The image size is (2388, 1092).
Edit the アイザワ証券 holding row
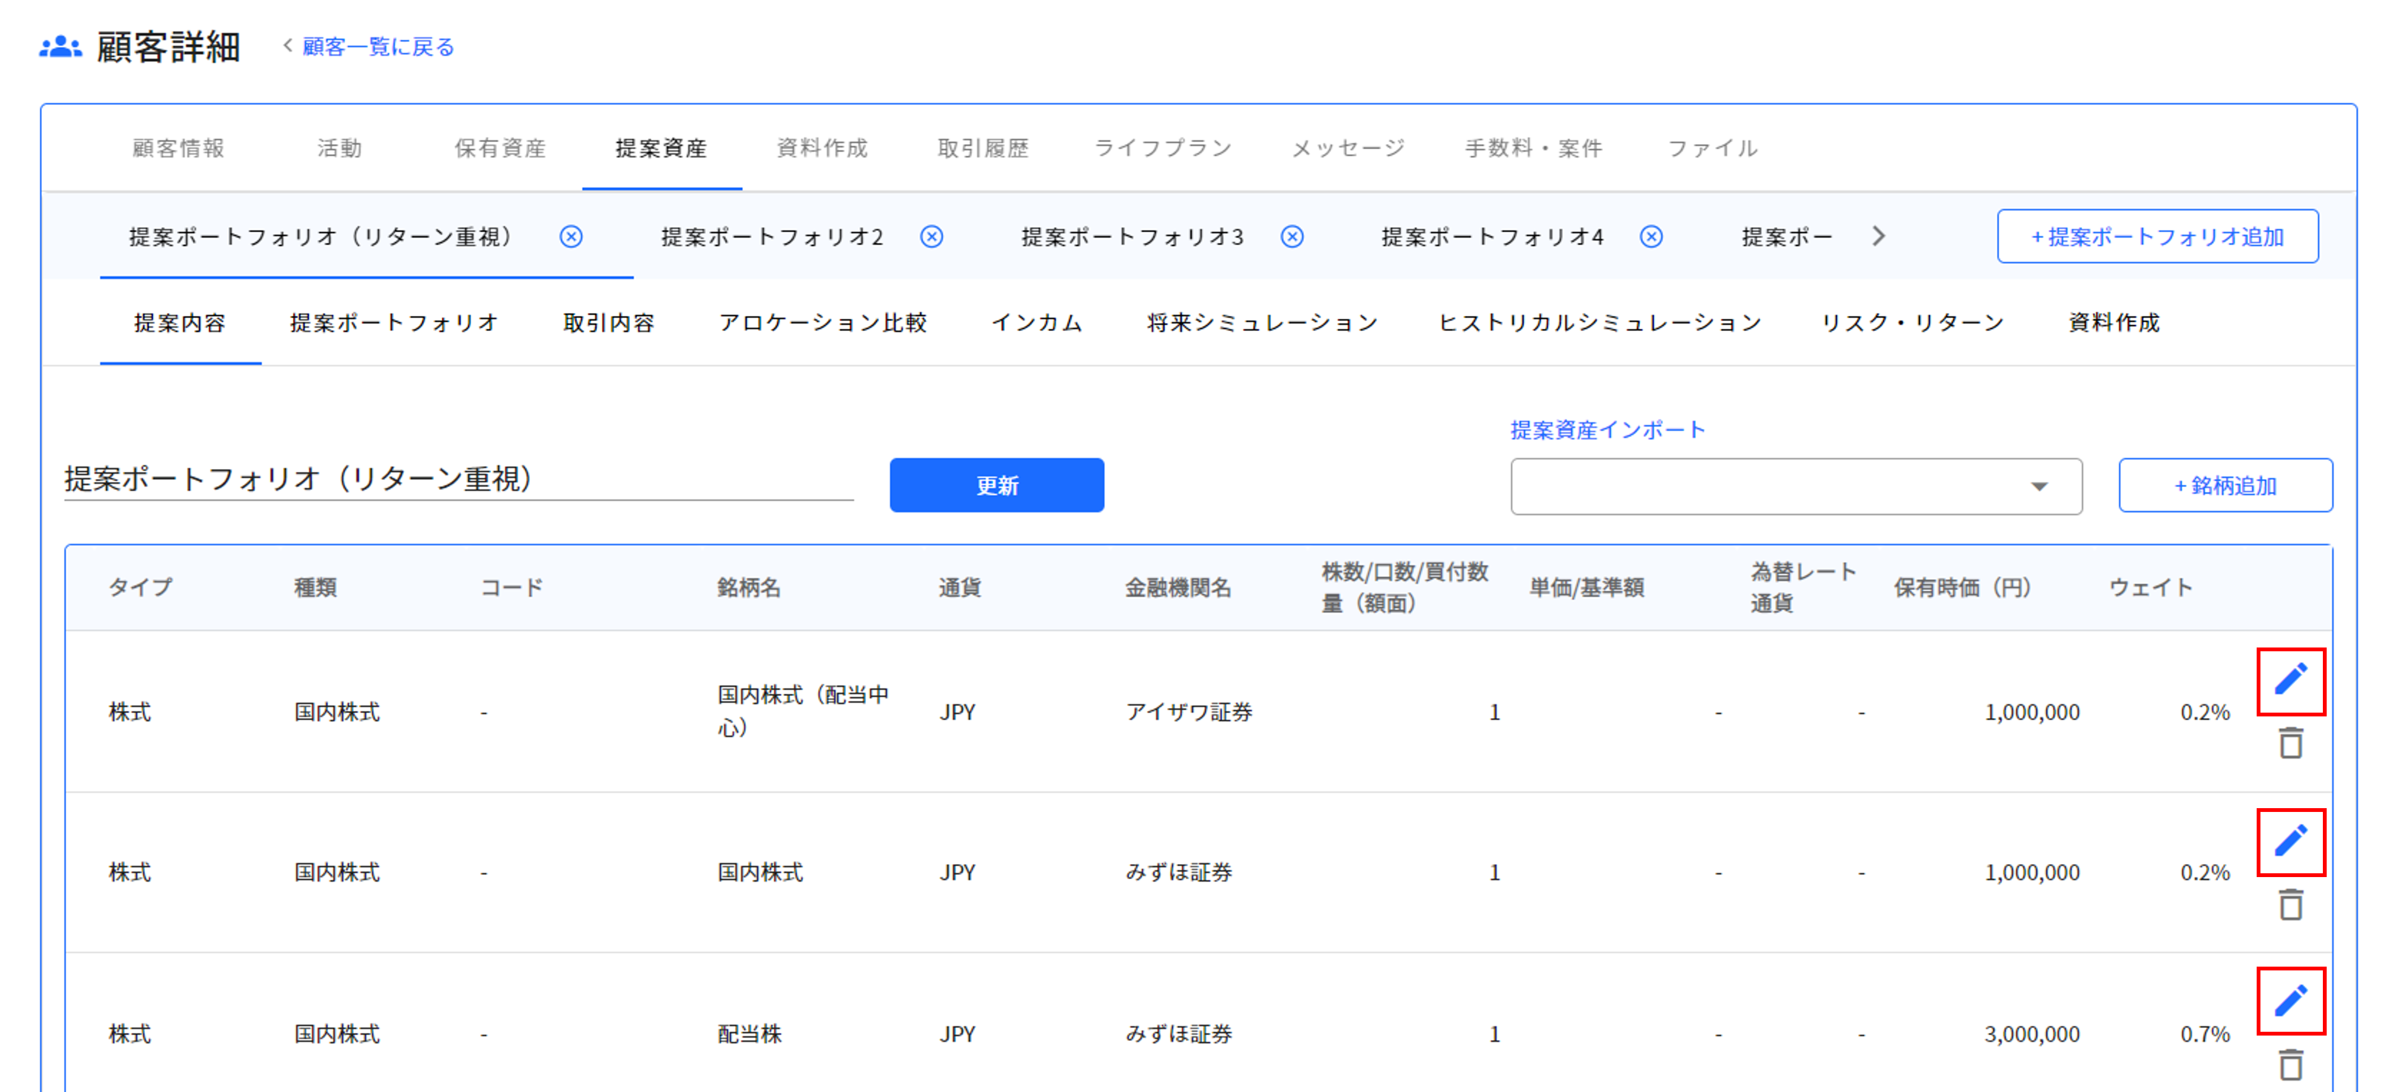[x=2291, y=680]
